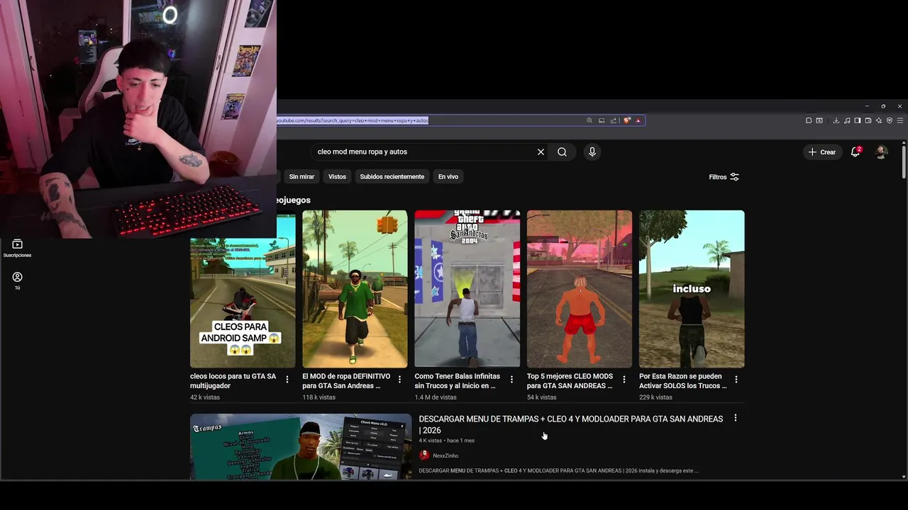Open the browser extensions puzzle icon
Image resolution: width=908 pixels, height=510 pixels.
point(809,120)
